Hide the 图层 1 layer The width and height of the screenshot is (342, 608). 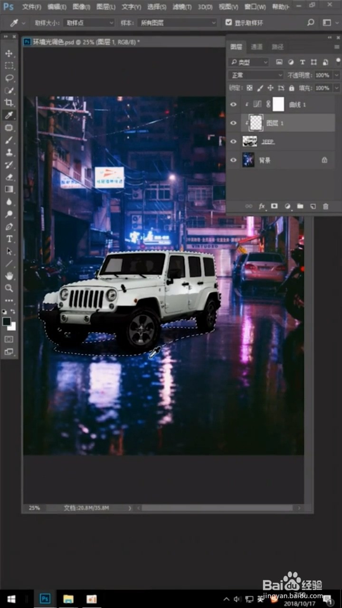tap(233, 123)
